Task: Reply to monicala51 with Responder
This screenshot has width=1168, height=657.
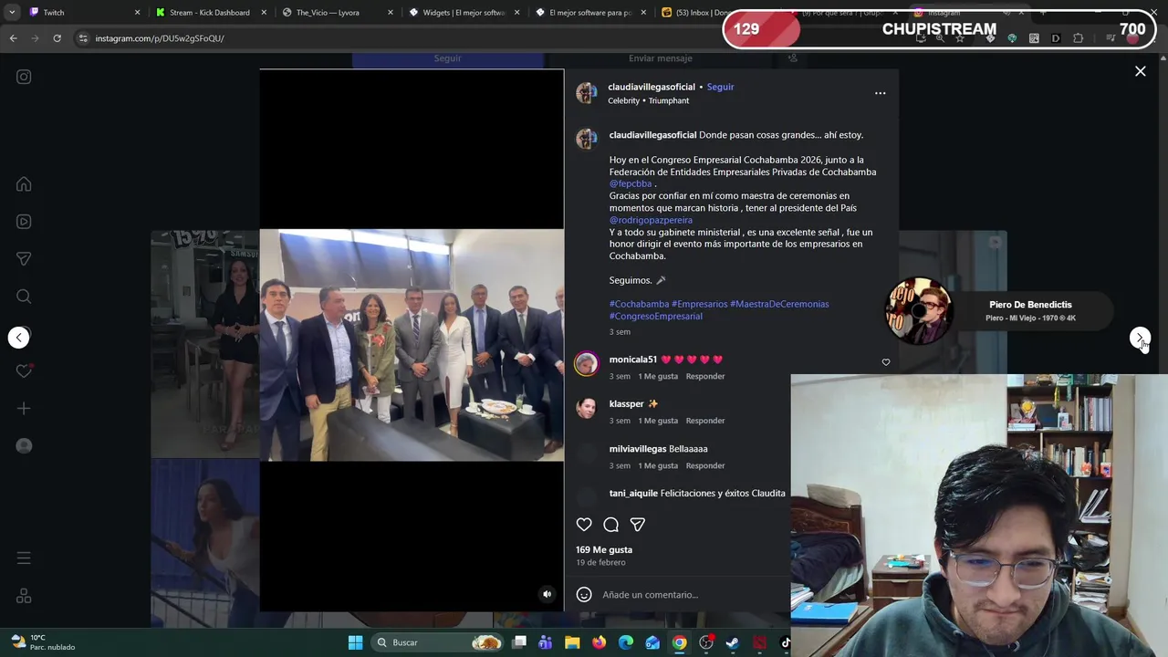Action: 705,376
